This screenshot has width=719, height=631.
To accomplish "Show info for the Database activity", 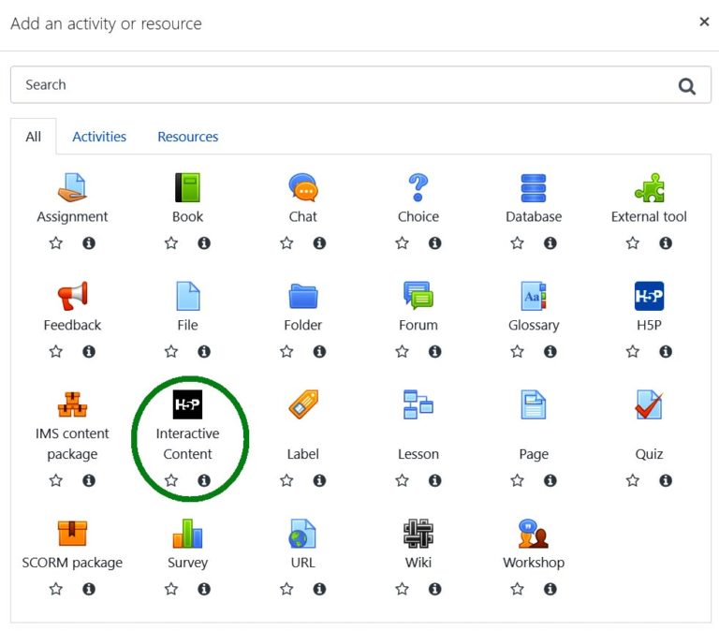I will 550,243.
